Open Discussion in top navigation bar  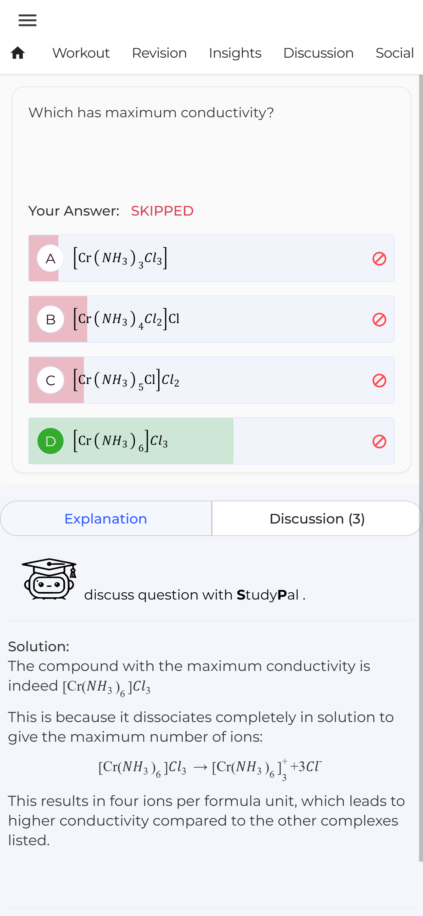tap(318, 53)
